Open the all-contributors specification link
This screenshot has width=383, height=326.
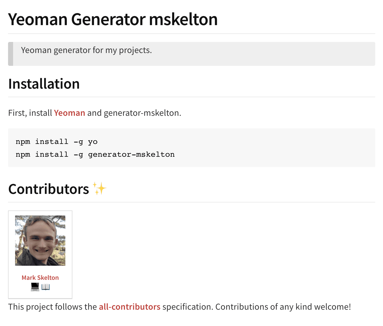coord(129,307)
